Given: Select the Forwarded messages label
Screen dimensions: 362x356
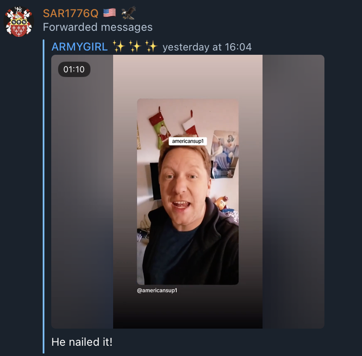Looking at the screenshot, I should click(98, 27).
